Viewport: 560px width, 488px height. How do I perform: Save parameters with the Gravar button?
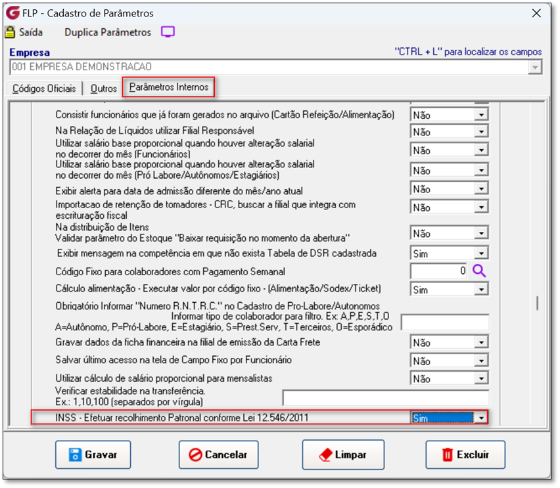coord(93,455)
